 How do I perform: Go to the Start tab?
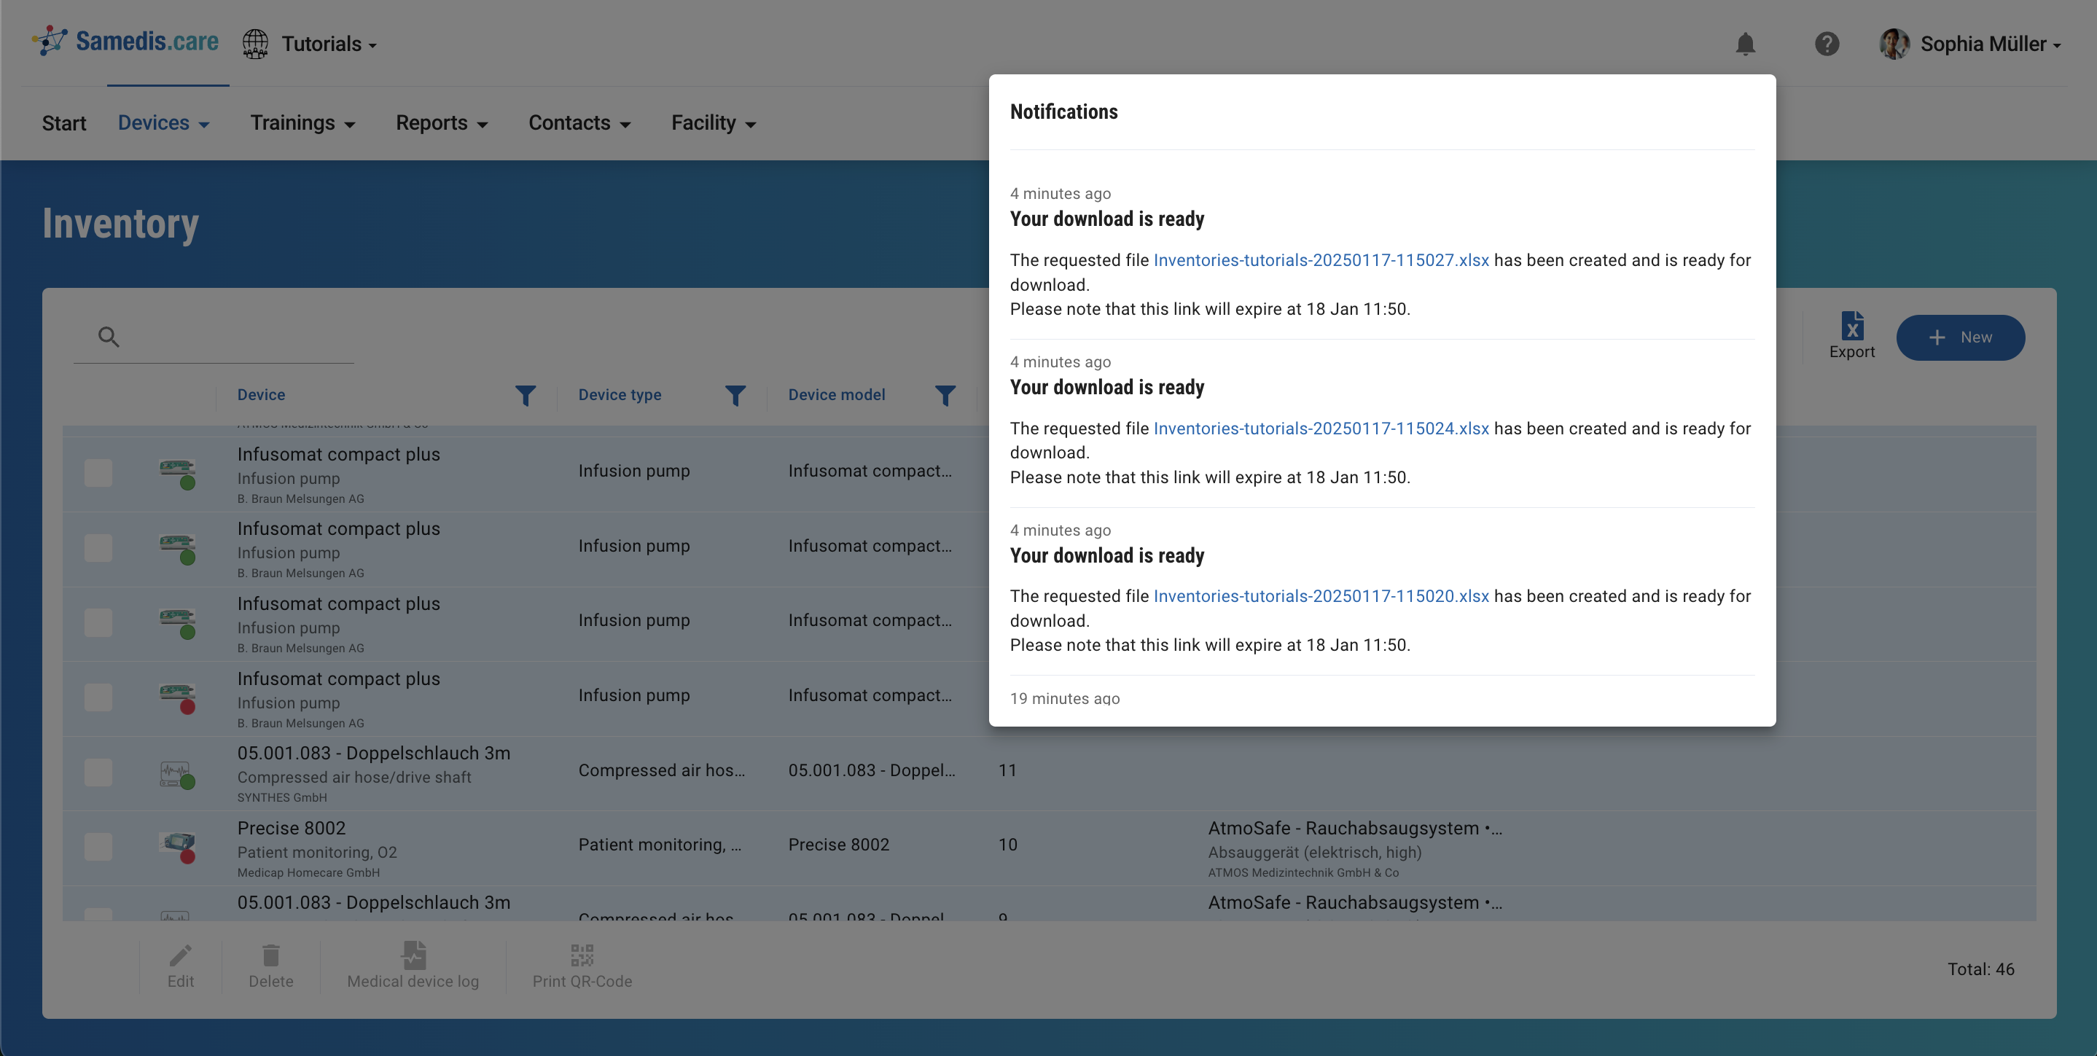[64, 123]
